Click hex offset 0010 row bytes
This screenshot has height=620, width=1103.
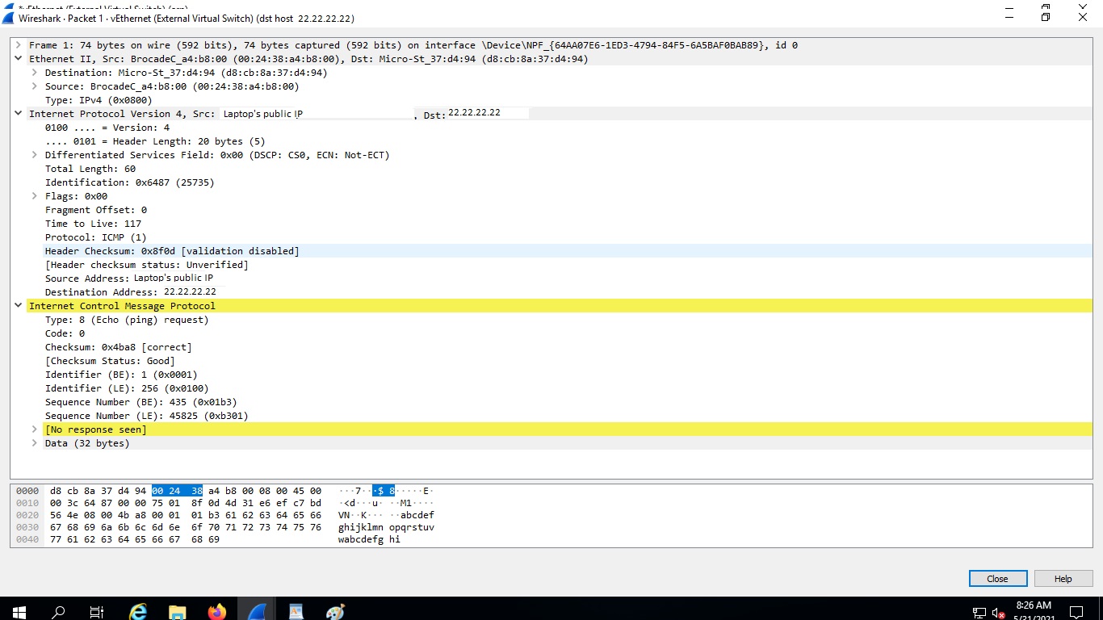185,503
